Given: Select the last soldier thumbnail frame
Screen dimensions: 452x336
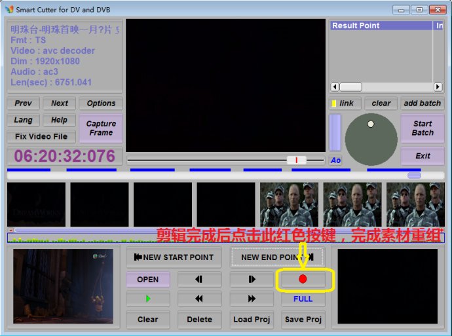Looking at the screenshot, I should click(x=415, y=204).
